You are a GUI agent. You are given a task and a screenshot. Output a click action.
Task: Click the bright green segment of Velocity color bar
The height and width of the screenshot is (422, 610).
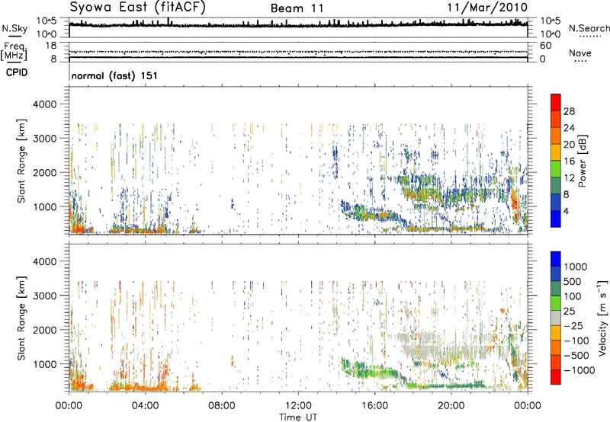[556, 303]
